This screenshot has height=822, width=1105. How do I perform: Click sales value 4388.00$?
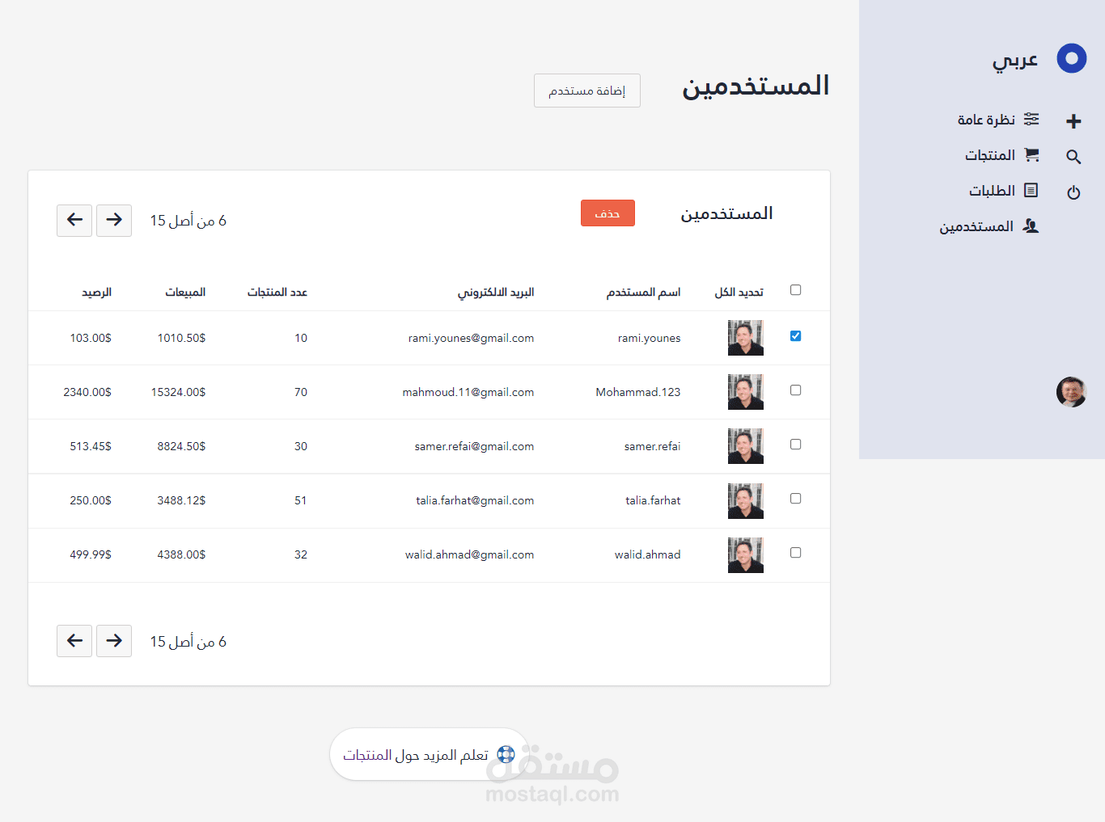click(x=181, y=554)
